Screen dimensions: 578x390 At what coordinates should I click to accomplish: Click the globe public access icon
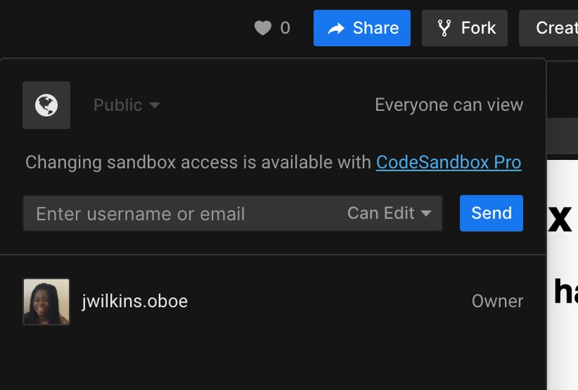tap(46, 105)
